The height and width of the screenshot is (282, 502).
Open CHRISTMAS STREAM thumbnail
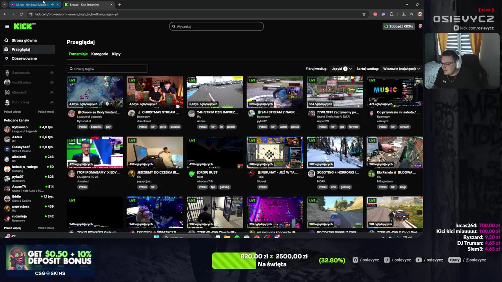[x=155, y=92]
